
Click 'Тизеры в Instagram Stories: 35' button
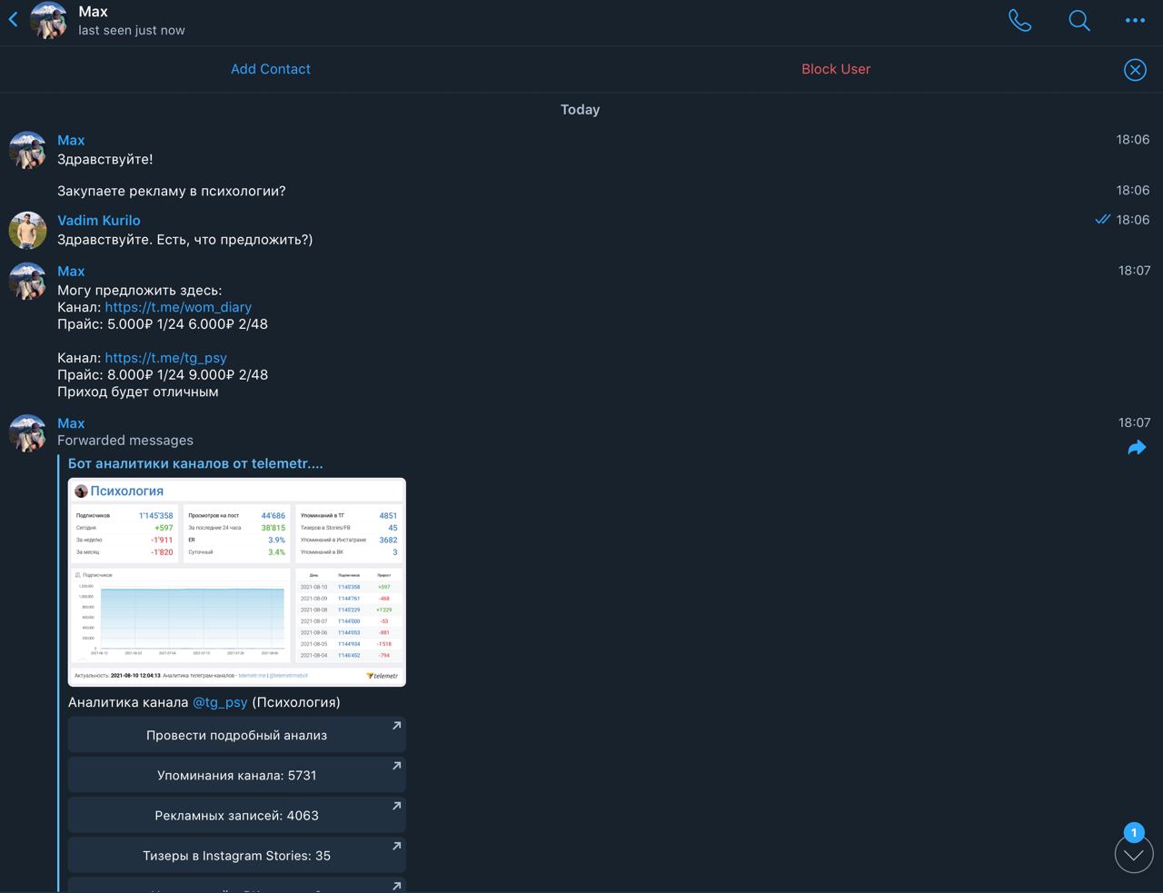click(x=237, y=855)
